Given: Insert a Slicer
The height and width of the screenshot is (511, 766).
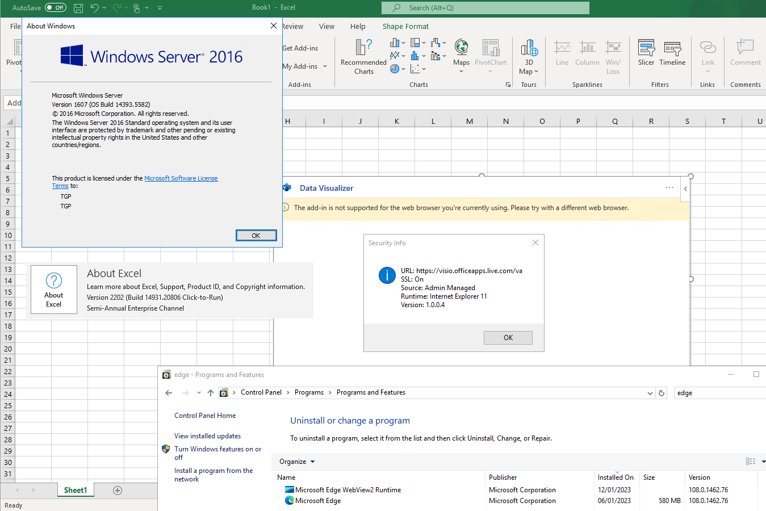Looking at the screenshot, I should point(646,54).
